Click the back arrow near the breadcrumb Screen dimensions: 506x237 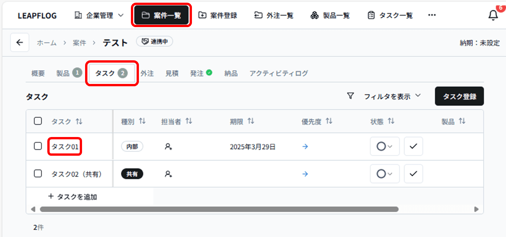coord(19,42)
